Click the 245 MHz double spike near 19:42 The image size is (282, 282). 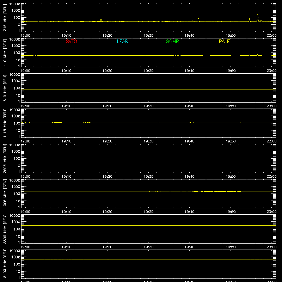click(x=198, y=19)
